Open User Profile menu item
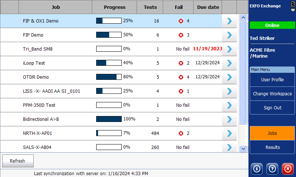 coord(272,79)
